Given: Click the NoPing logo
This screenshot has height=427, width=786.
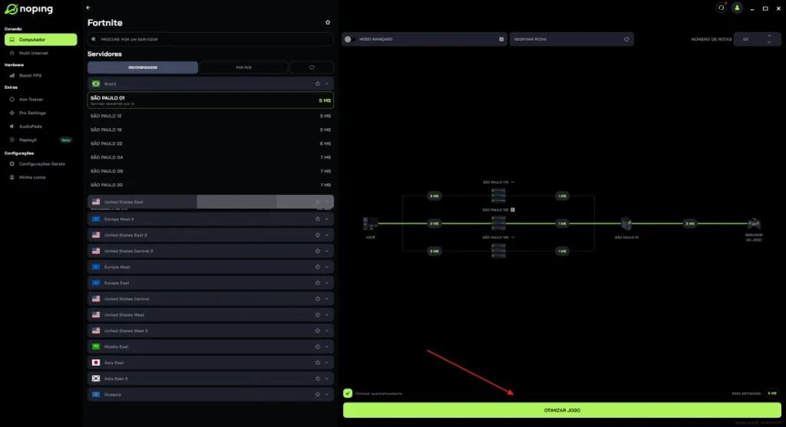Looking at the screenshot, I should 28,9.
